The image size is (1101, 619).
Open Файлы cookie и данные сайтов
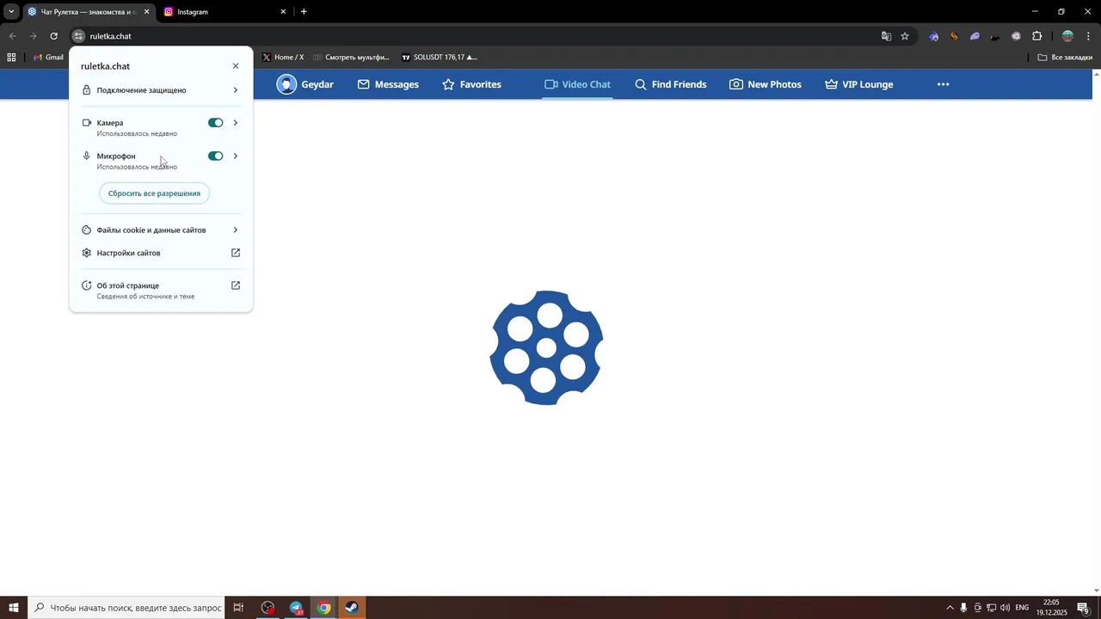pos(161,230)
